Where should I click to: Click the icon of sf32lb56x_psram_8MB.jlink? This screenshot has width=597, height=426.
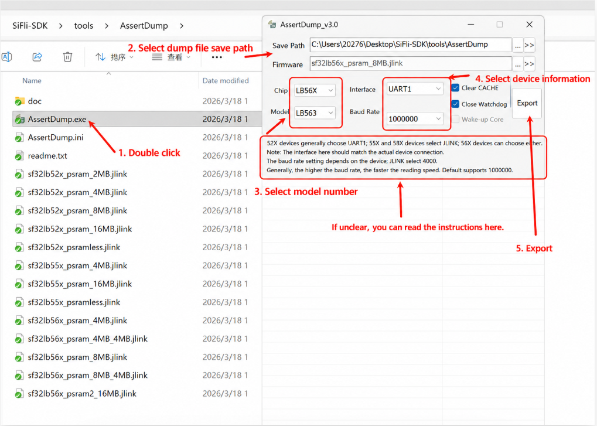[19, 357]
